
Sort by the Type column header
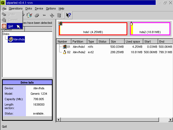click(x=92, y=42)
